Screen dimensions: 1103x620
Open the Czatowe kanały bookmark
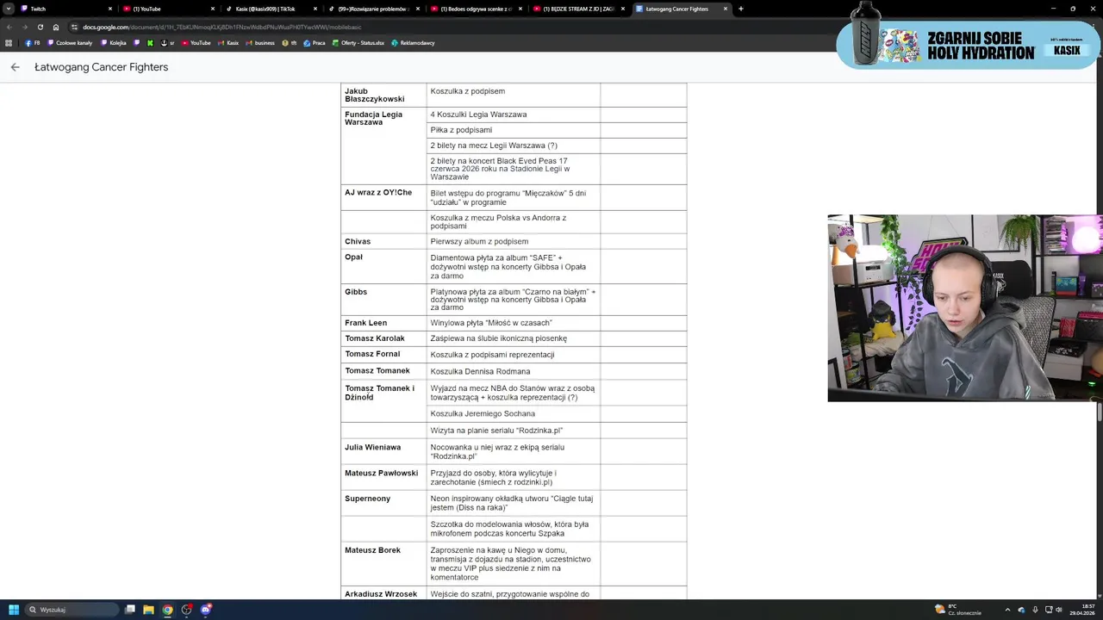70,43
